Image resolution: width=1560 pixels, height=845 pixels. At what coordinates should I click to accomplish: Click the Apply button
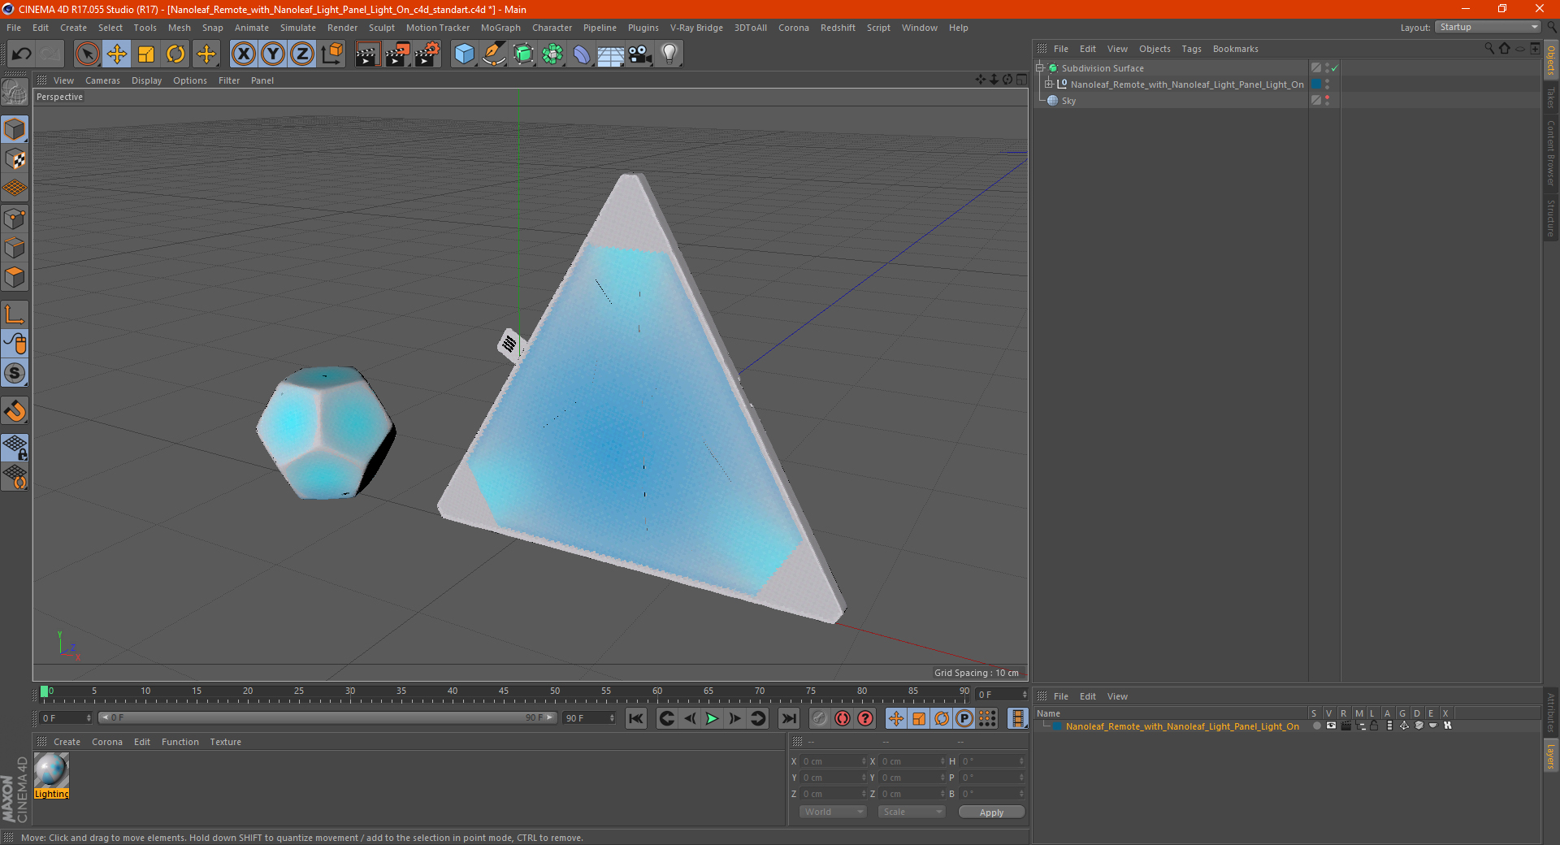[x=991, y=812]
